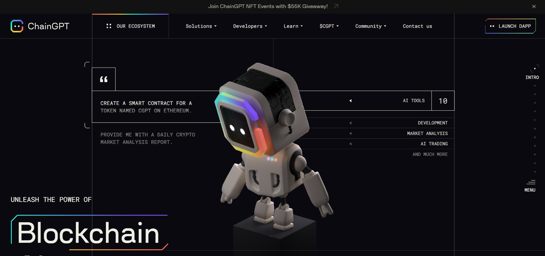Expand the Developers dropdown

[x=250, y=26]
